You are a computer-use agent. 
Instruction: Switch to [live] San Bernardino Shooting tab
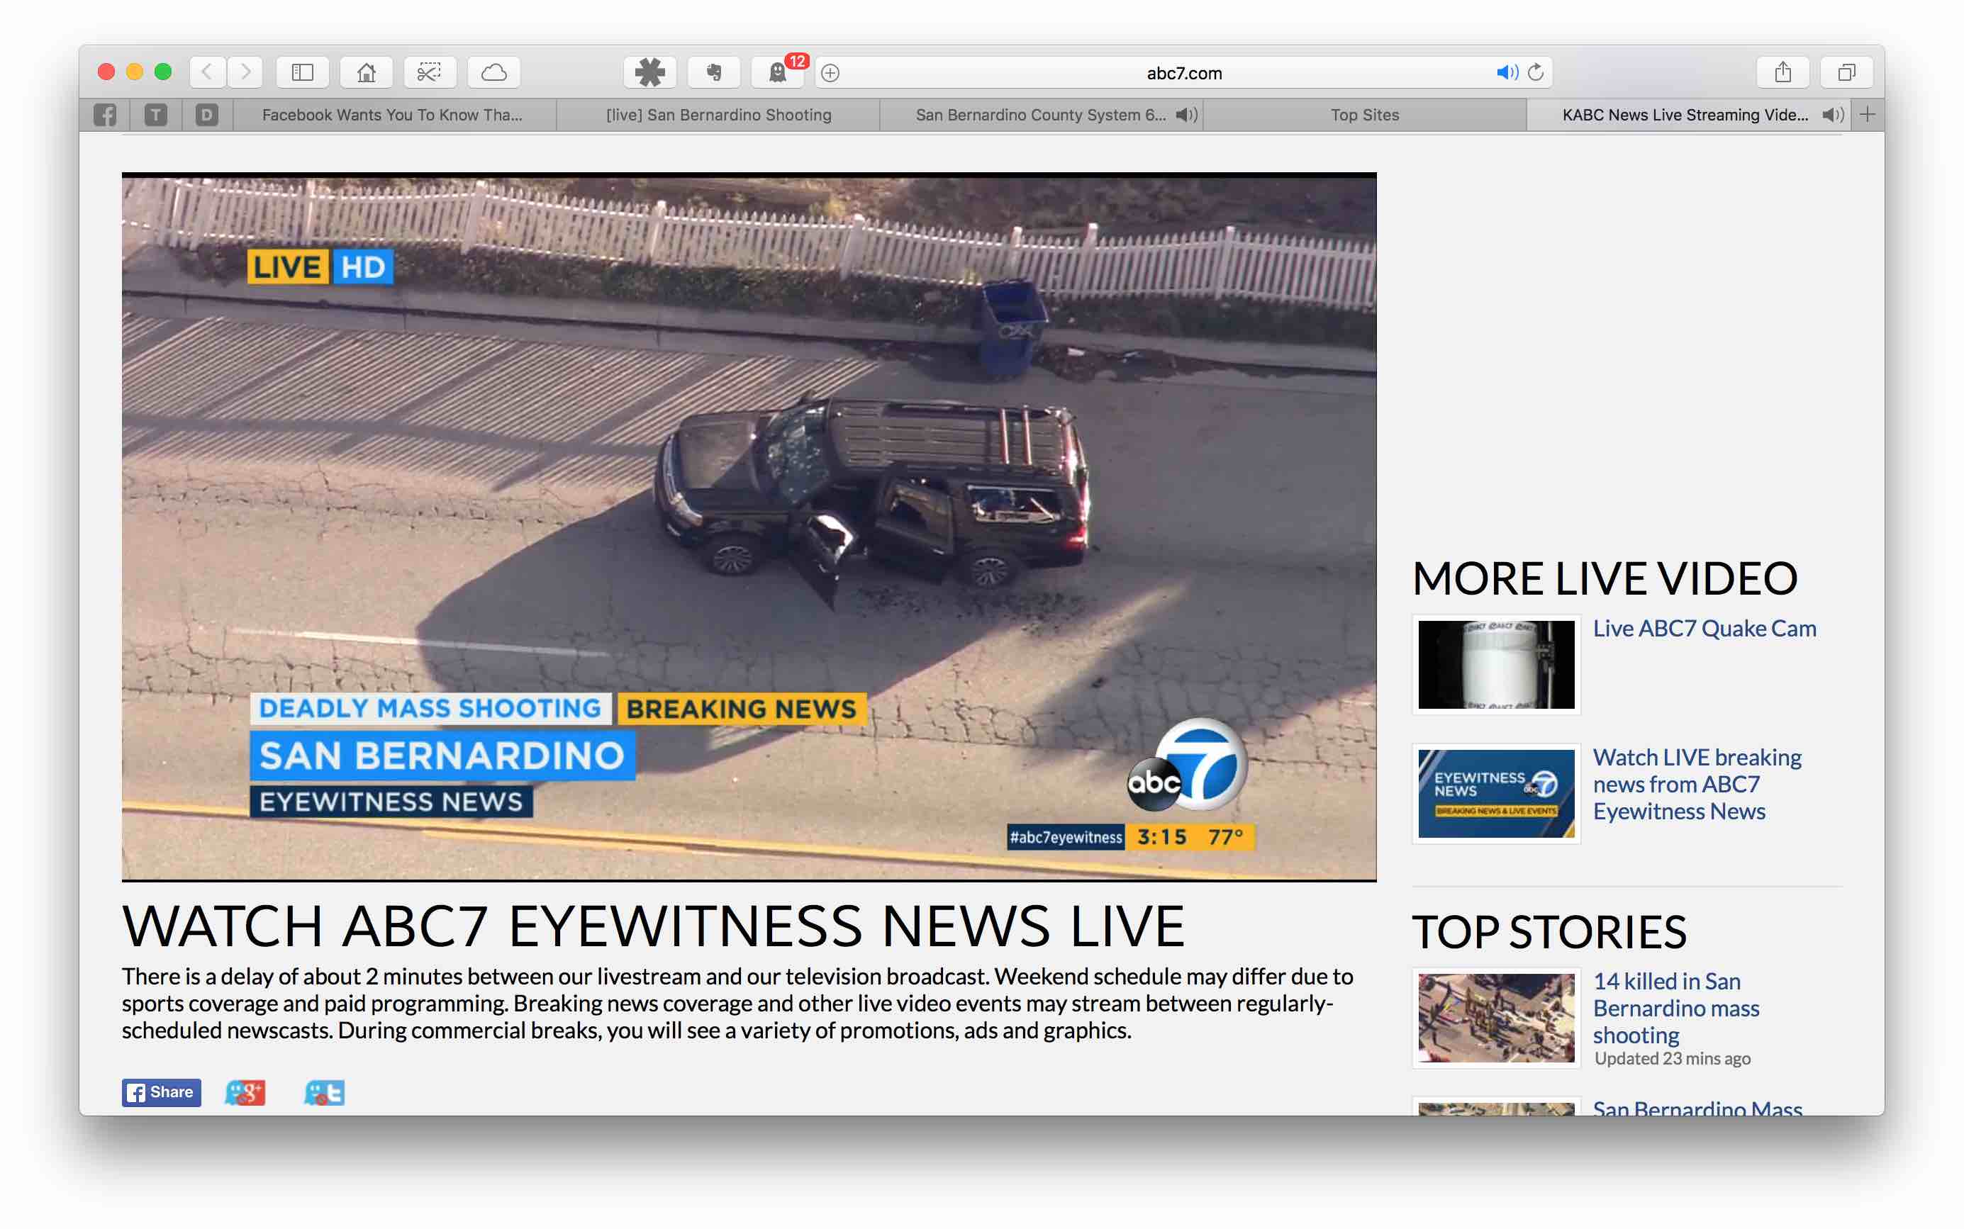coord(719,115)
